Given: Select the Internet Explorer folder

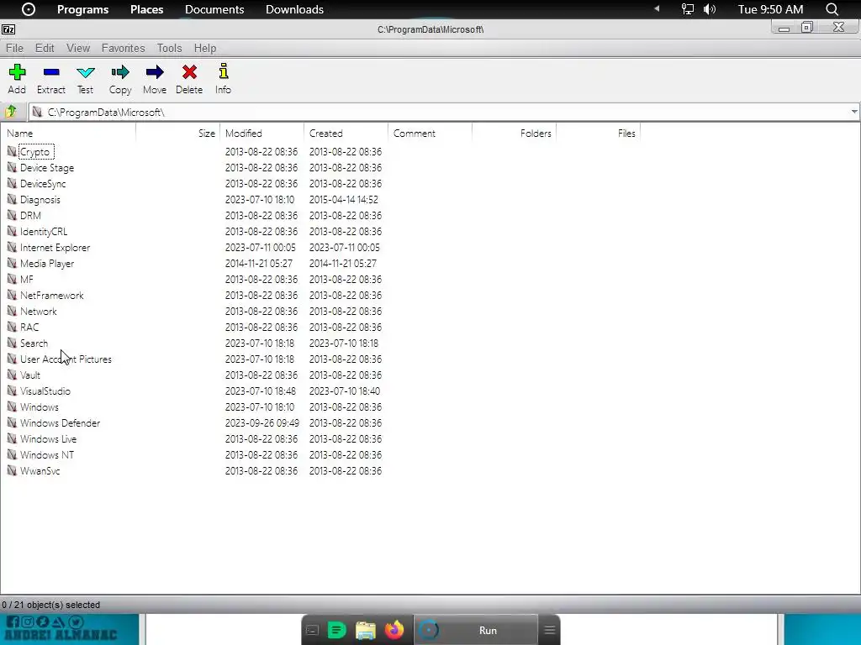Looking at the screenshot, I should [55, 248].
